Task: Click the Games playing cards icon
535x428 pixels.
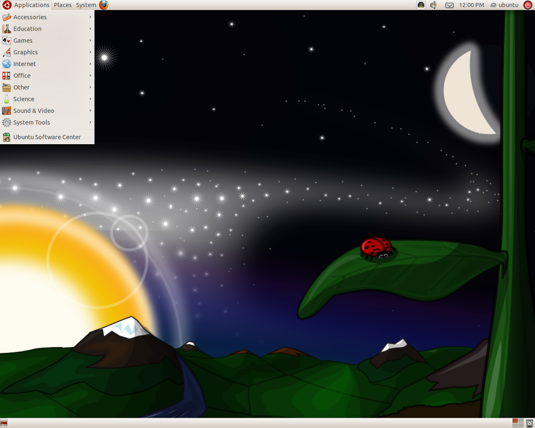Action: click(x=7, y=41)
